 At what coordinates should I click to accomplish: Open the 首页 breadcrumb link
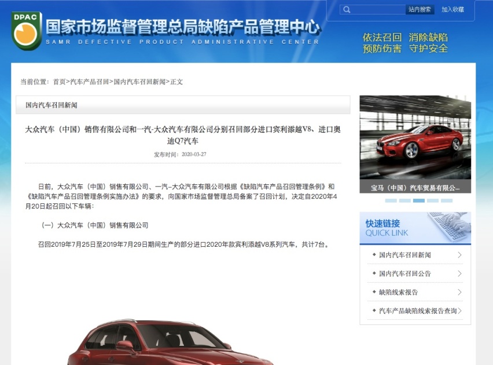point(59,82)
